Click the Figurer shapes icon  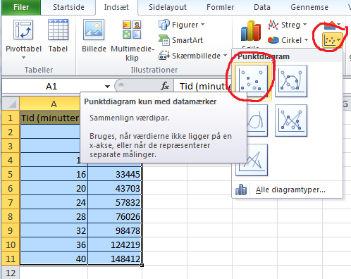pyautogui.click(x=164, y=25)
